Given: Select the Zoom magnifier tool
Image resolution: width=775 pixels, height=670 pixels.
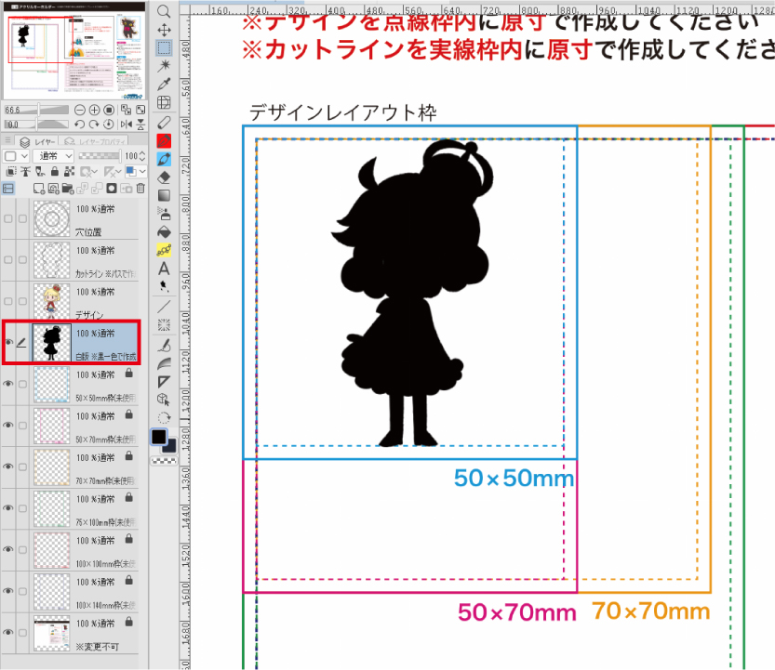Looking at the screenshot, I should pos(164,11).
